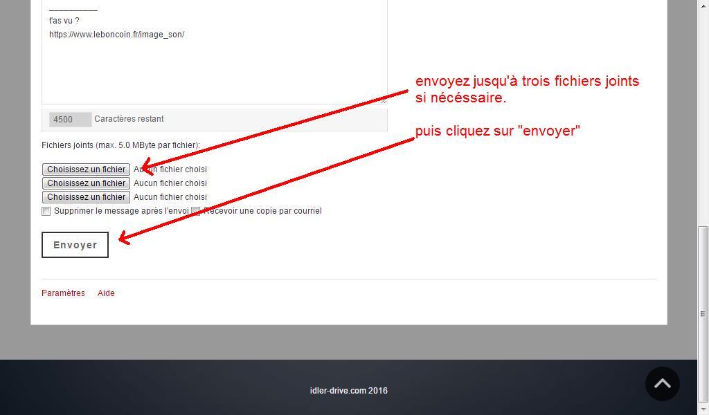Click the scrollbar up arrow

[x=703, y=6]
